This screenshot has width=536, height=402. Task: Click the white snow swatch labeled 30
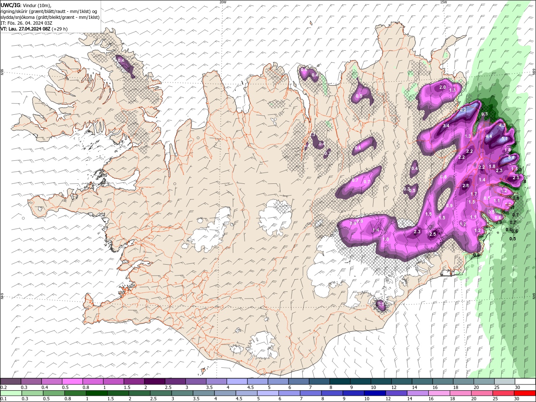pos(525,381)
